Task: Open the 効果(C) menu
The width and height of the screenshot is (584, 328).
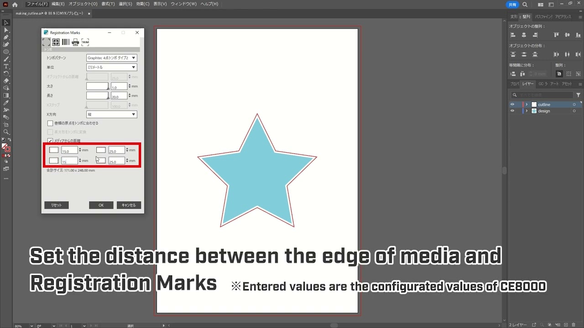Action: click(x=143, y=4)
